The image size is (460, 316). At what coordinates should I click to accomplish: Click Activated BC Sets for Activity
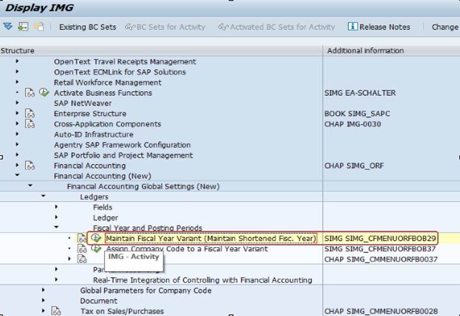point(276,27)
